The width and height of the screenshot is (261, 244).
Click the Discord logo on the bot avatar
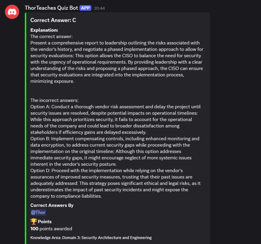click(x=12, y=12)
